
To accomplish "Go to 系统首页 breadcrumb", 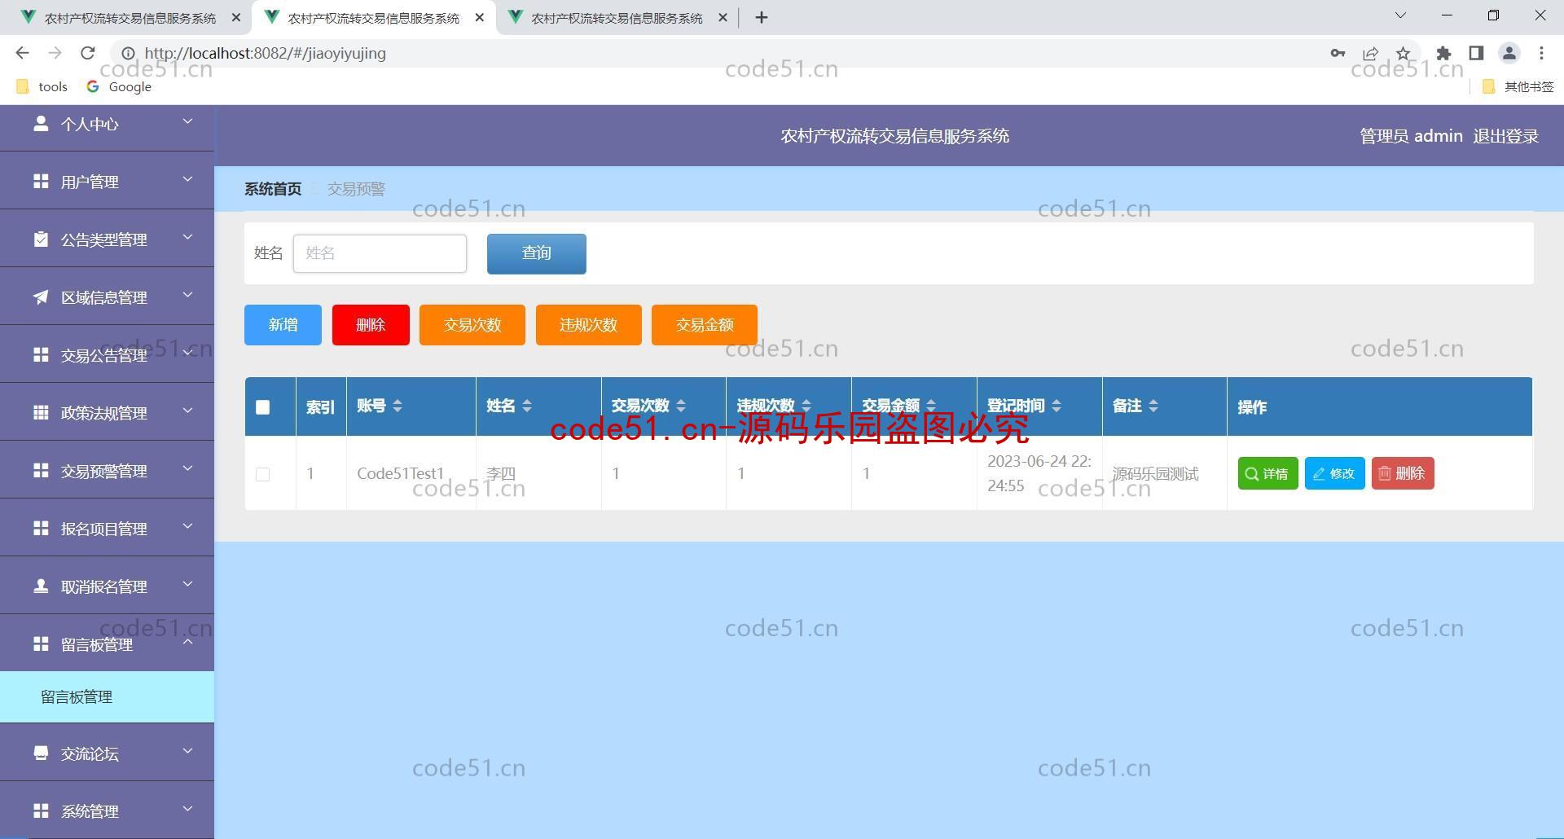I will [273, 189].
